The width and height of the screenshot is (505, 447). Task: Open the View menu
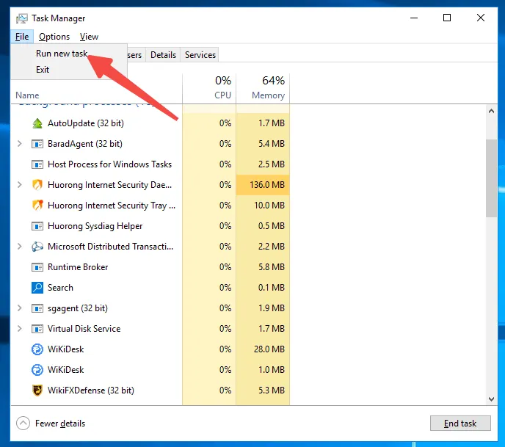pyautogui.click(x=89, y=37)
